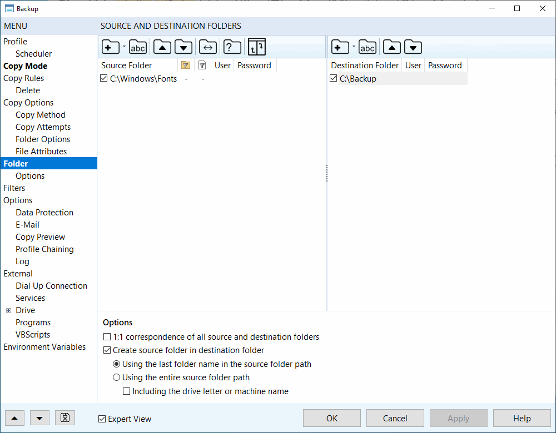Viewport: 556px width, 433px height.
Task: Click the split layout toggle icon in source toolbar
Action: pyautogui.click(x=256, y=47)
